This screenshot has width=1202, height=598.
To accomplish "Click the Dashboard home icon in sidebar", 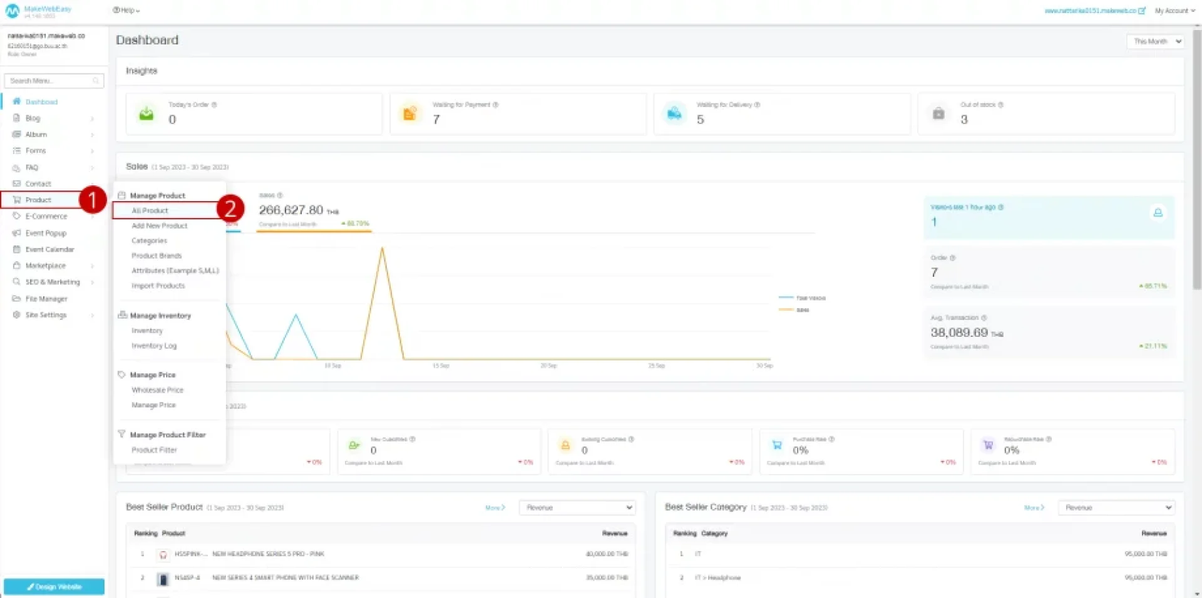I will [x=17, y=101].
